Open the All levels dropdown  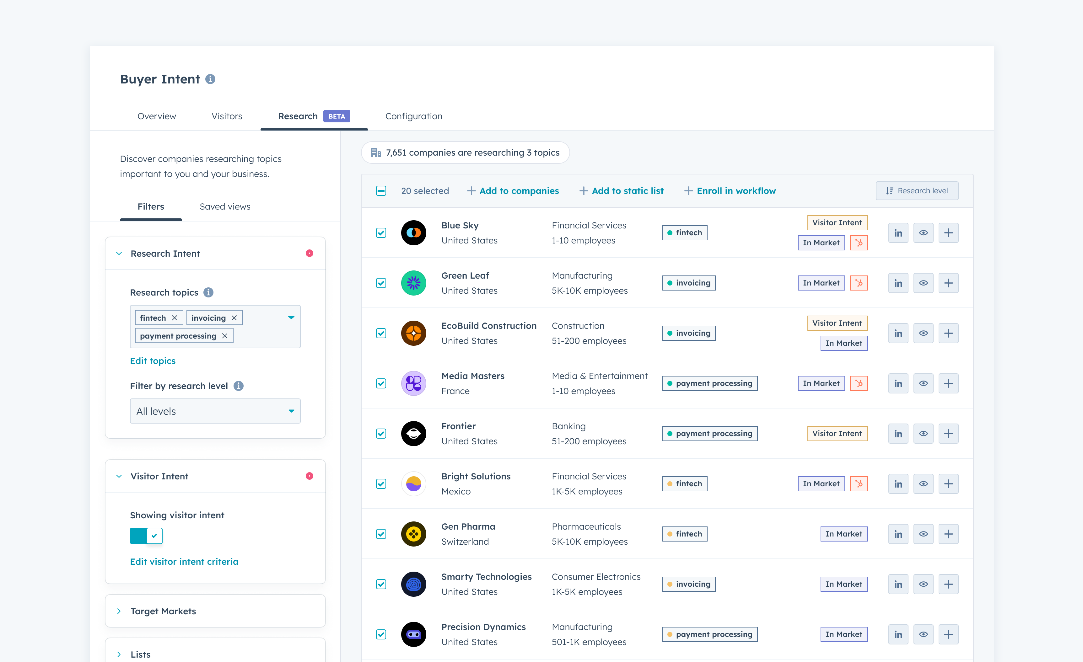[215, 411]
